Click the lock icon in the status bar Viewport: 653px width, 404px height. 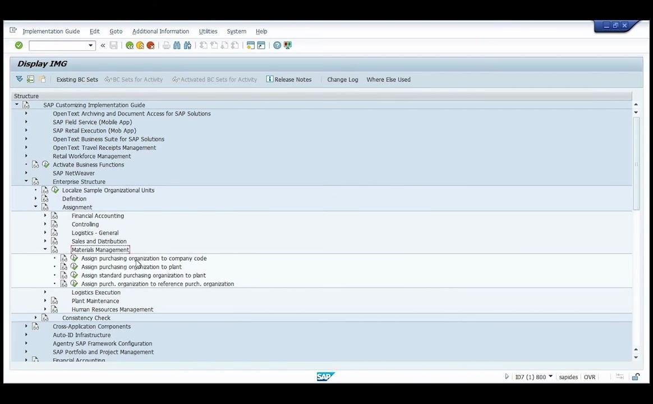636,377
